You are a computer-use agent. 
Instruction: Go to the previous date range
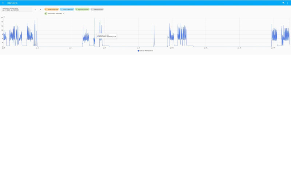[x=35, y=9]
